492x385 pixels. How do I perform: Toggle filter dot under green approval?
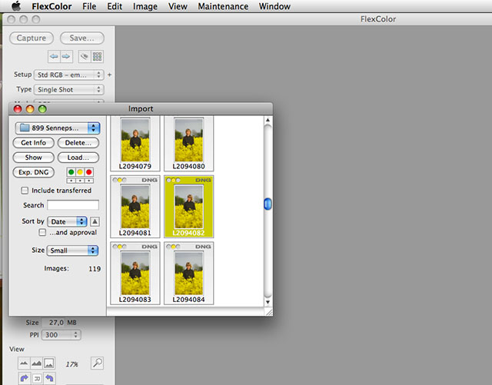[x=71, y=181]
